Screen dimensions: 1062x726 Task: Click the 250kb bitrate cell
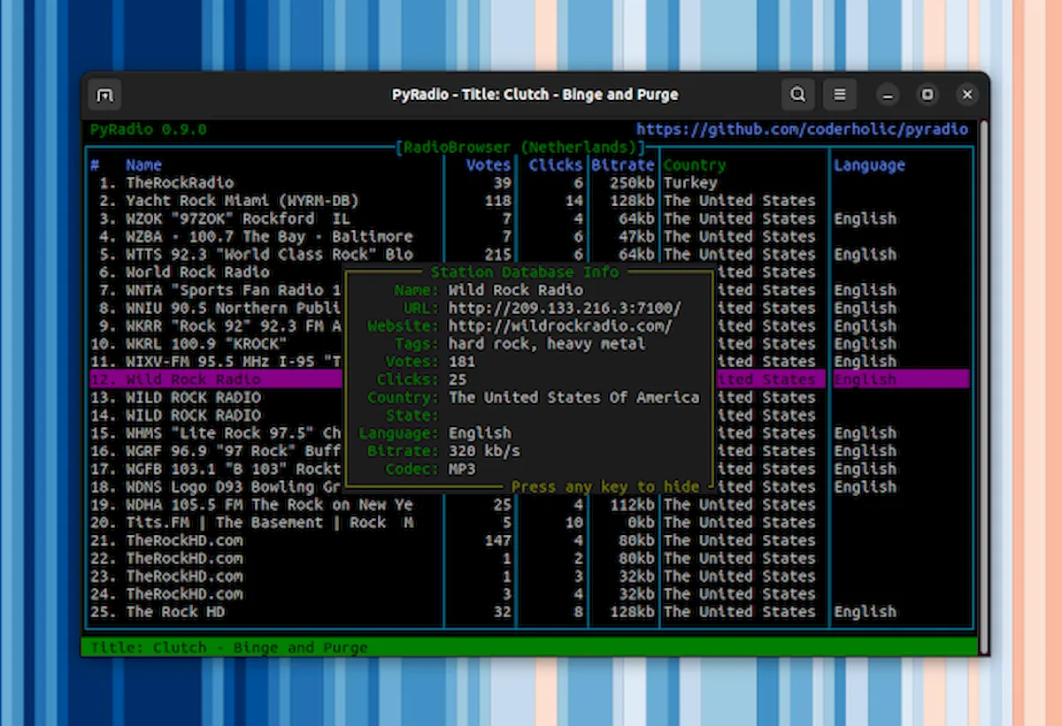point(633,183)
